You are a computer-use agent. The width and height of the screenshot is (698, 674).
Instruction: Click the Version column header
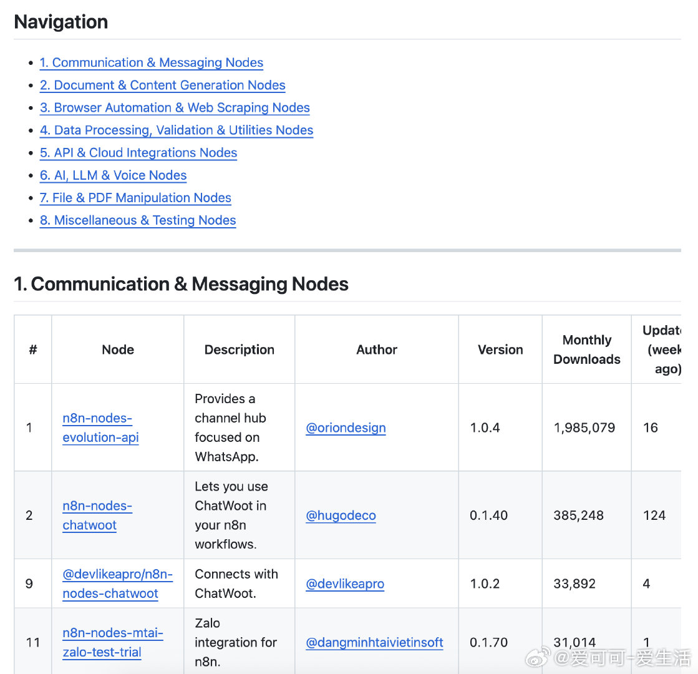coord(500,349)
